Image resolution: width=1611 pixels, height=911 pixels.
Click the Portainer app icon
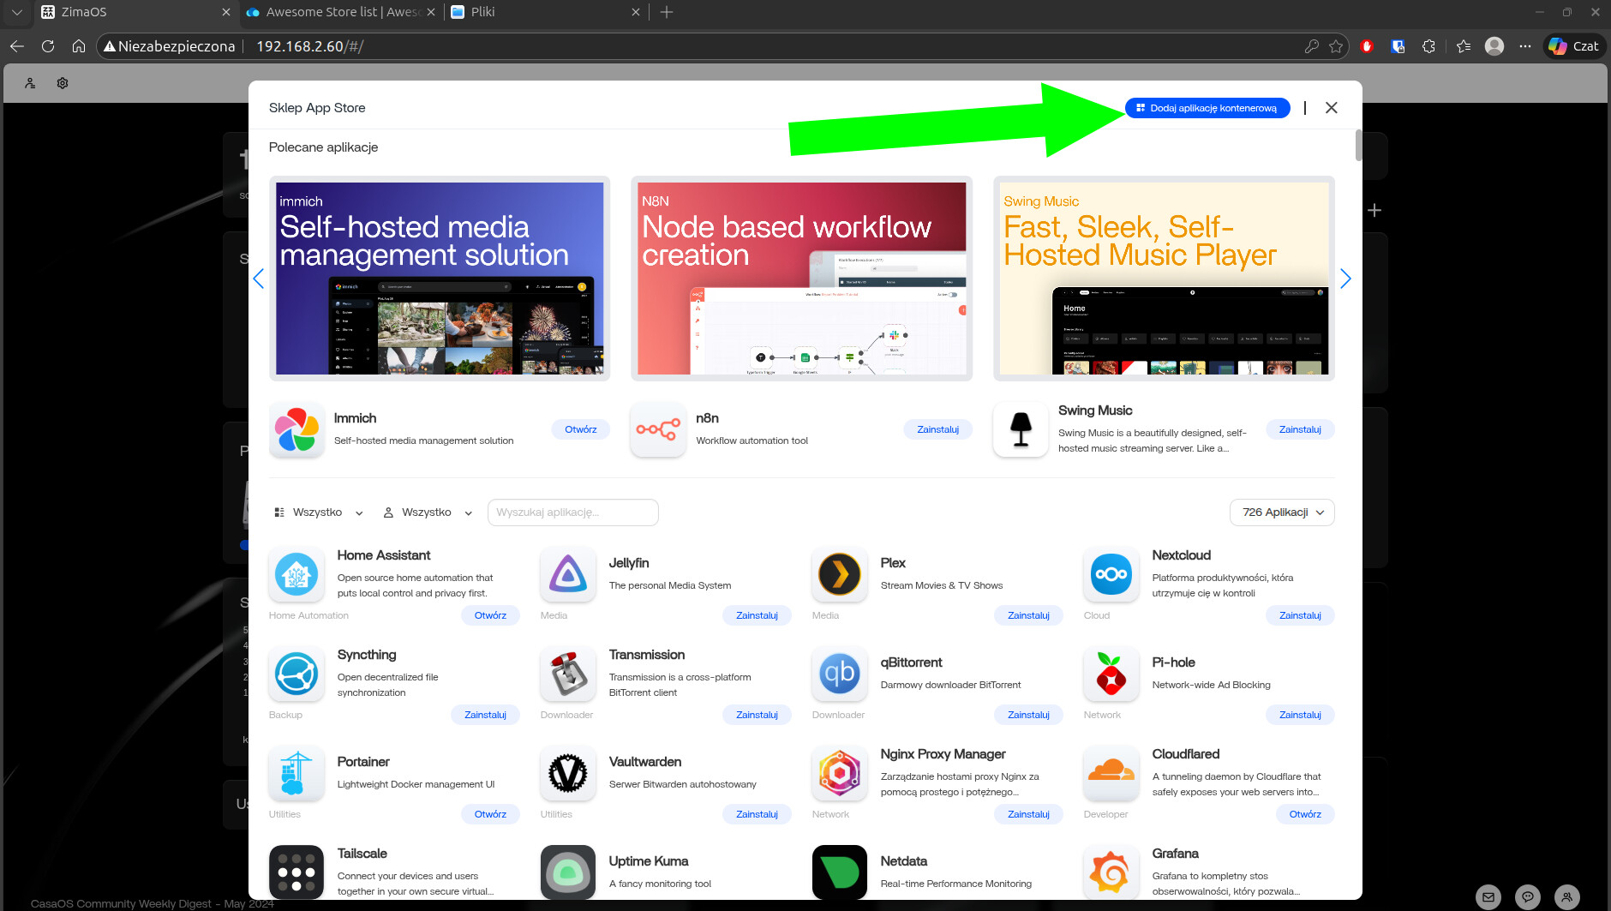coord(296,773)
